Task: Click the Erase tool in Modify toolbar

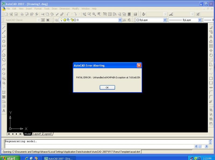Action: (x=211, y=27)
